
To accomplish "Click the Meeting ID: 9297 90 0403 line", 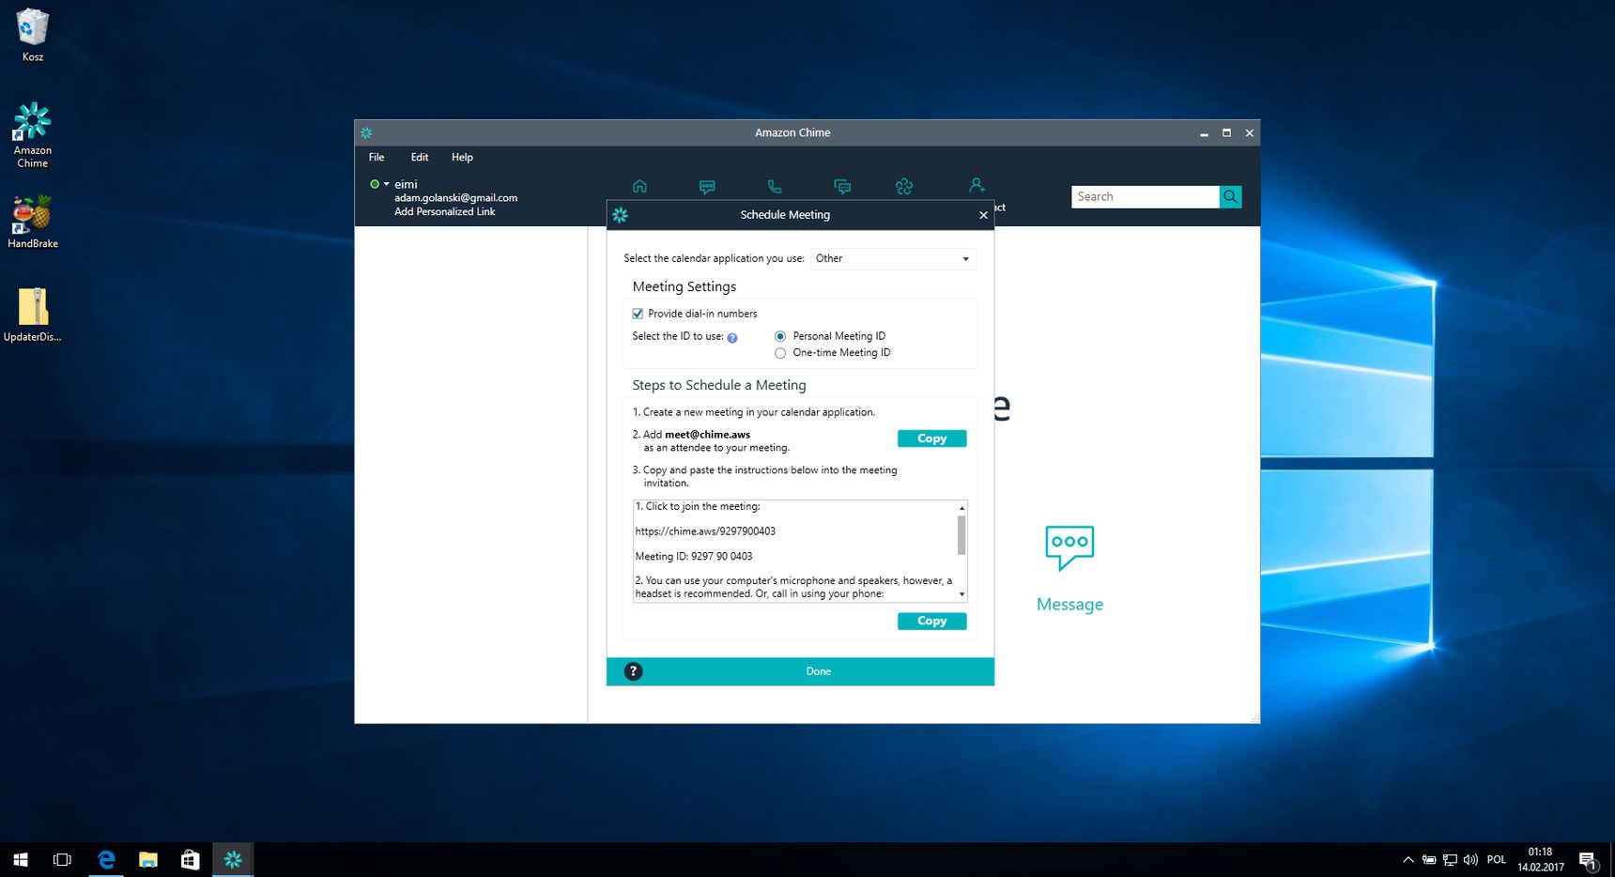I will pos(694,557).
